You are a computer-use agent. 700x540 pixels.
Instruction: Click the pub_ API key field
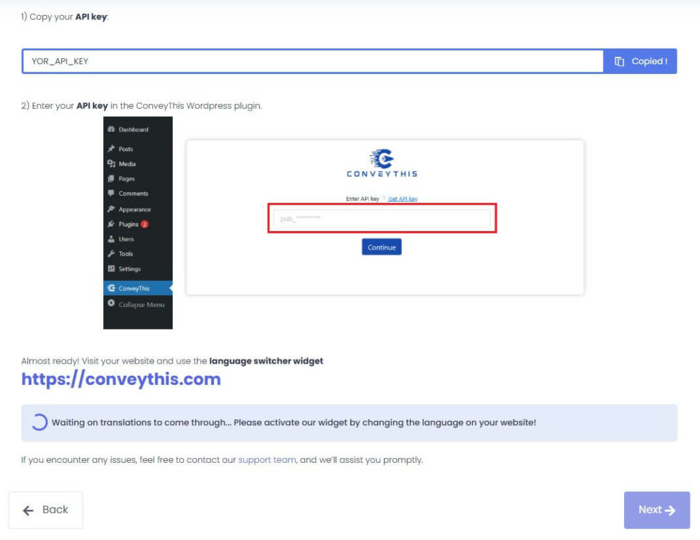coord(381,219)
